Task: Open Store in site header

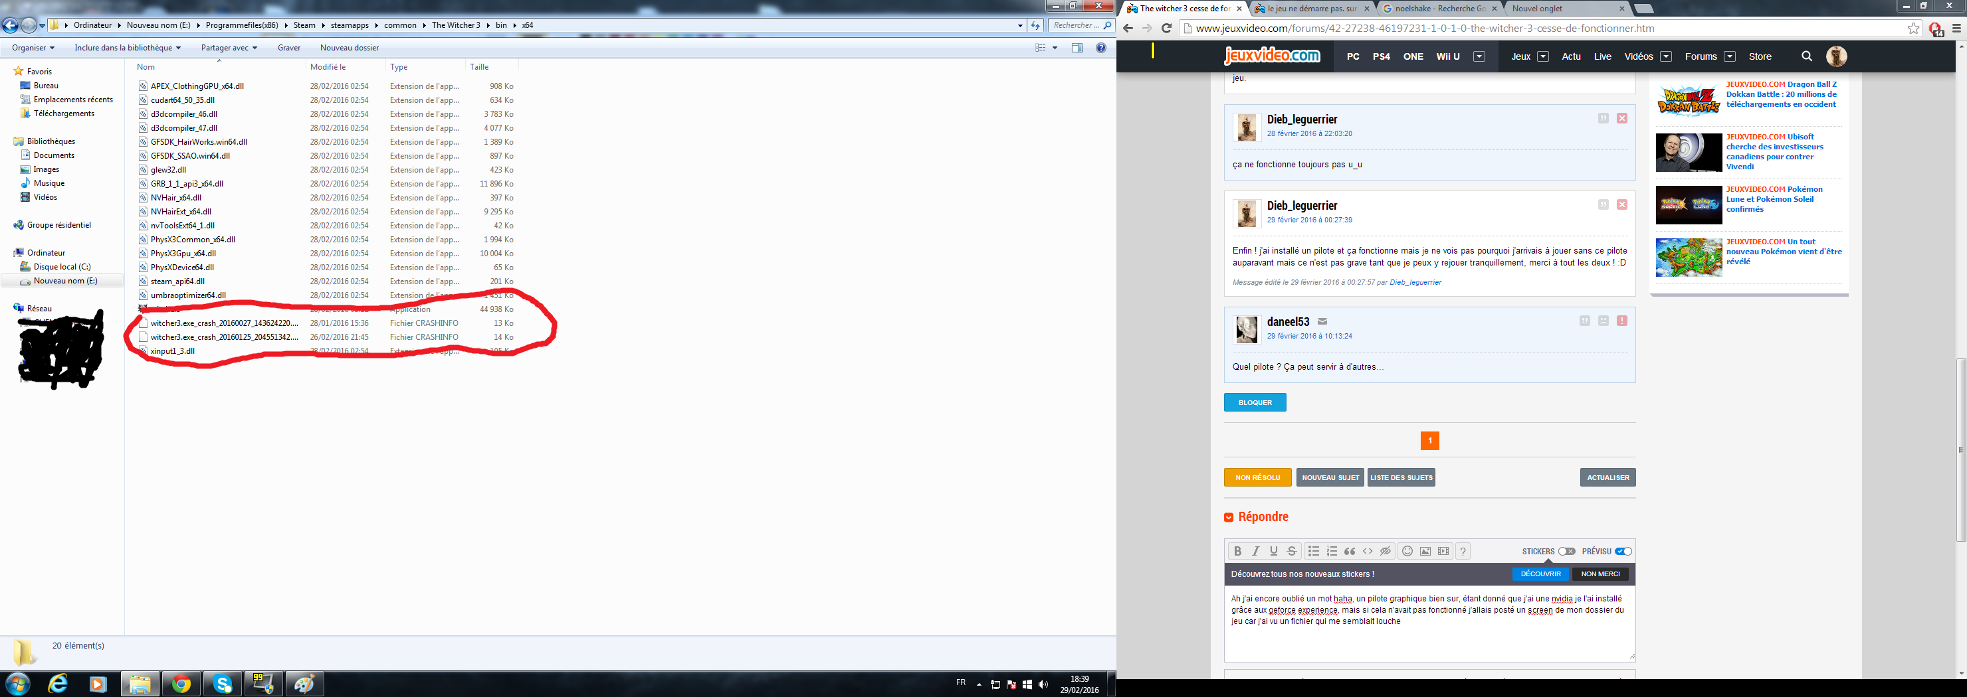Action: [1760, 56]
